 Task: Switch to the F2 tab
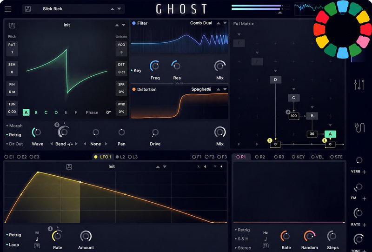210,157
